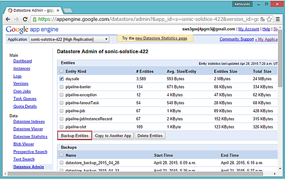Image resolution: width=285 pixels, height=179 pixels.
Task: Open the Dashboard link
Action: pyautogui.click(x=22, y=61)
